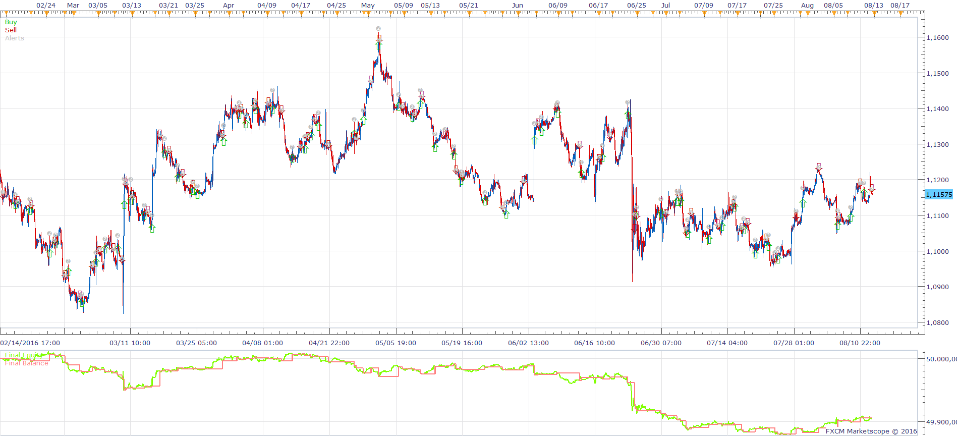Click the Jun label on the top date scale
Viewport: 958px width, 436px height.
click(518, 6)
